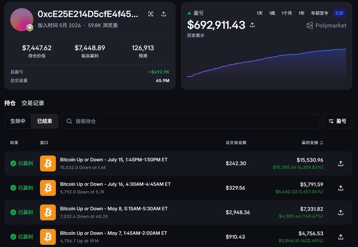
Task: Click the $692,911.43 profit total
Action: click(216, 25)
